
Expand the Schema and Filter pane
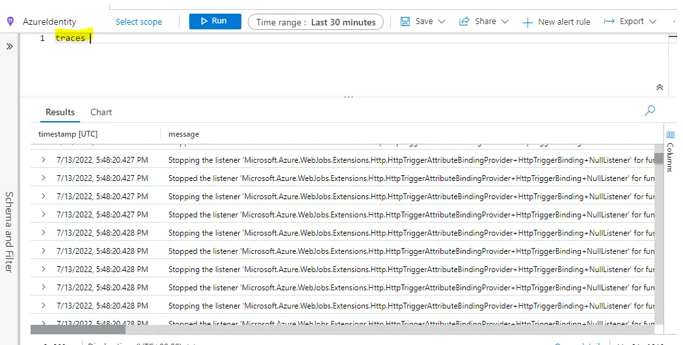tap(10, 46)
